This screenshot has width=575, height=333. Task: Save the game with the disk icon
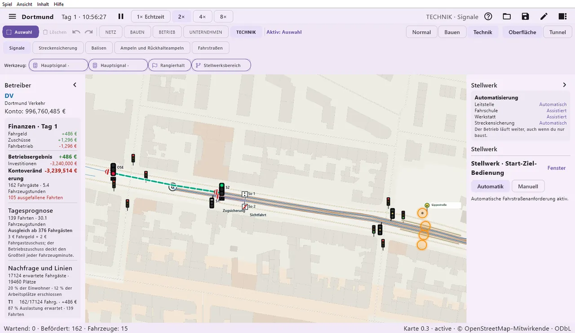click(525, 17)
